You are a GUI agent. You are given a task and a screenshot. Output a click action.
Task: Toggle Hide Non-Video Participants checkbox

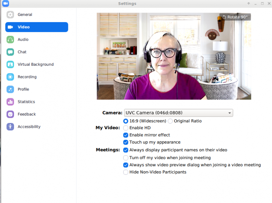[126, 172]
